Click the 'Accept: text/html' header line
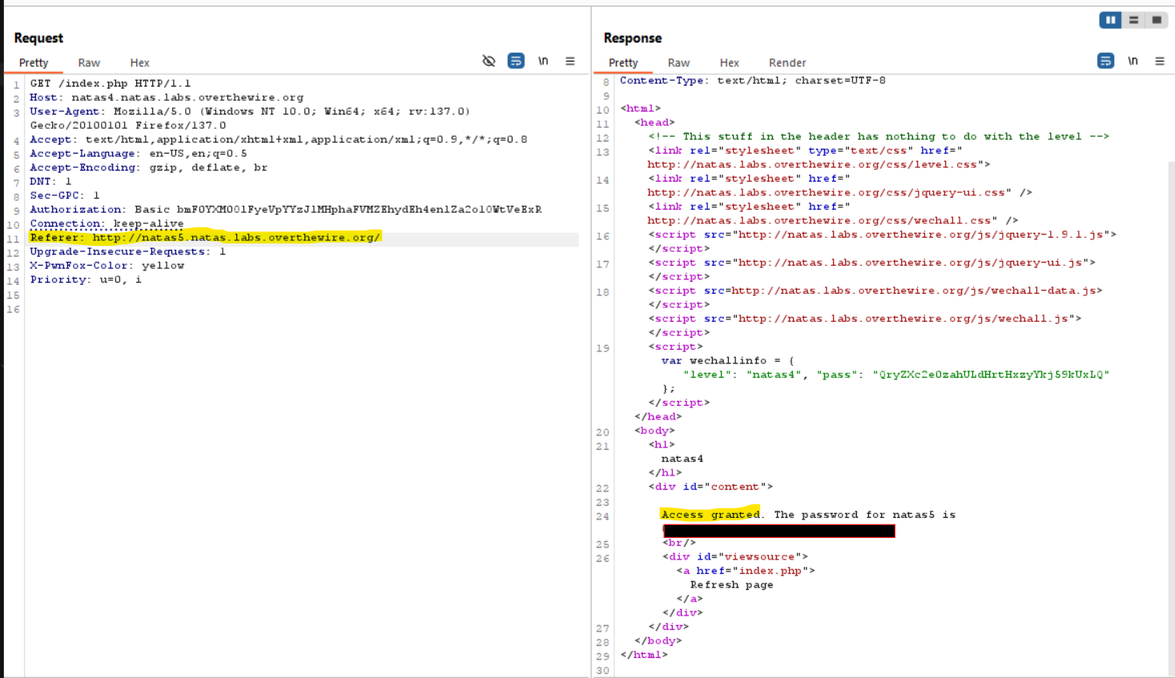 click(279, 139)
